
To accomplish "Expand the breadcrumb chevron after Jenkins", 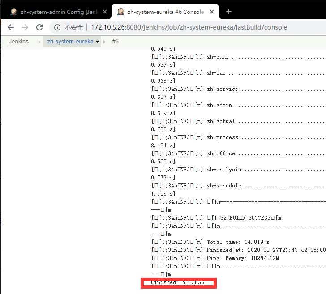I will [x=39, y=42].
